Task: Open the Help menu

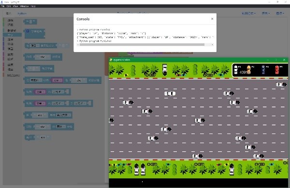Action: tap(33, 6)
